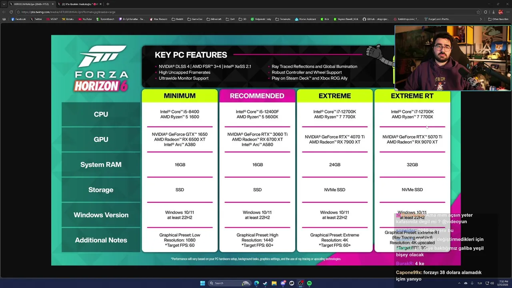Open the browser downloads icon

click(494, 12)
